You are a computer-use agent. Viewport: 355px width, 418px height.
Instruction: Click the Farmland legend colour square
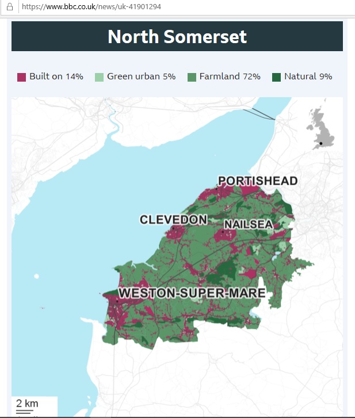[192, 77]
